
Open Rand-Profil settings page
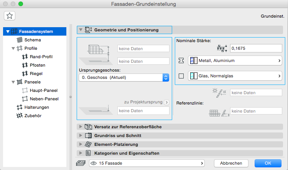click(x=41, y=57)
